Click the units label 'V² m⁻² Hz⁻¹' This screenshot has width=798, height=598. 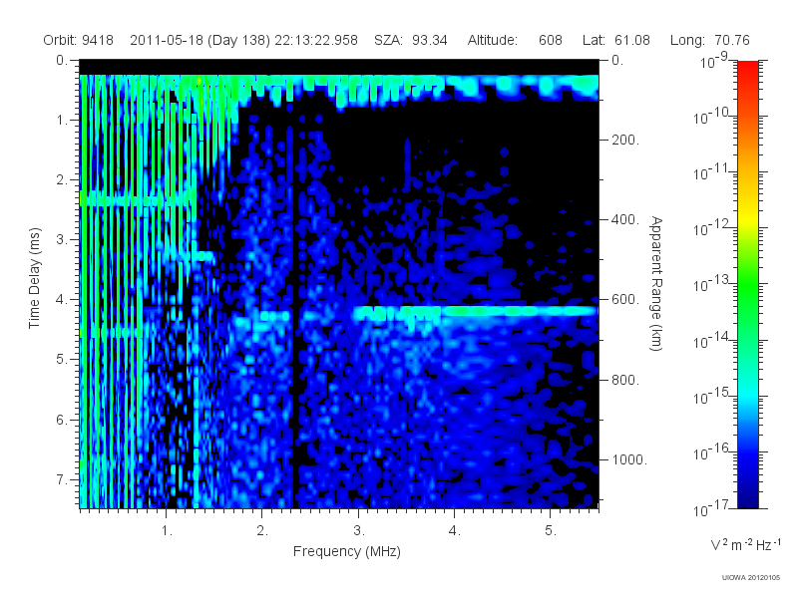click(745, 544)
